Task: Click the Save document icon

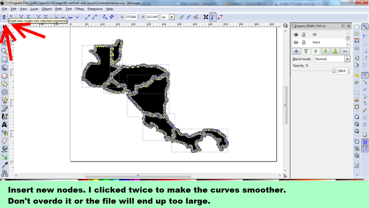Action: 357,40
